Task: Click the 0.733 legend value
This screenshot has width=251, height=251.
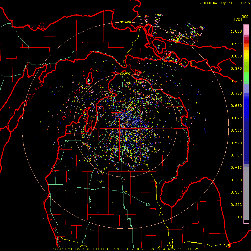Action: pyautogui.click(x=236, y=93)
